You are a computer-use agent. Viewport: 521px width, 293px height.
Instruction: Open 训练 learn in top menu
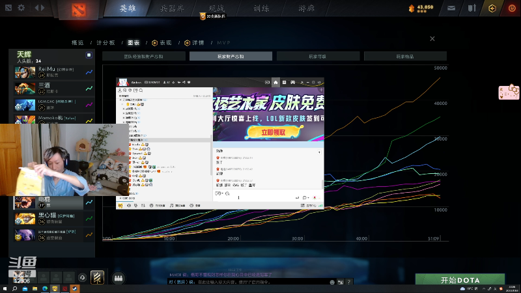tap(262, 8)
